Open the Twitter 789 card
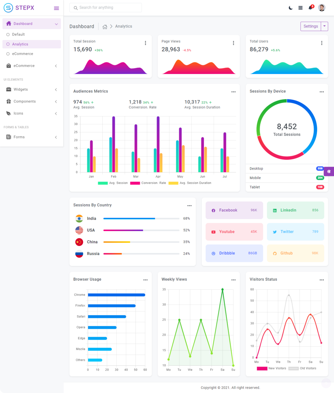Screen dimensions: 334x393 [295, 232]
